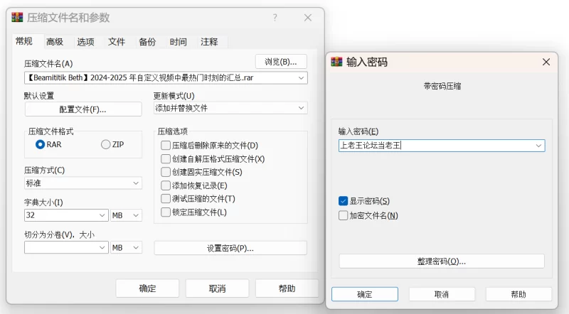The height and width of the screenshot is (314, 569).
Task: Open the 字典大小 MB unit dropdown
Action: pyautogui.click(x=136, y=215)
